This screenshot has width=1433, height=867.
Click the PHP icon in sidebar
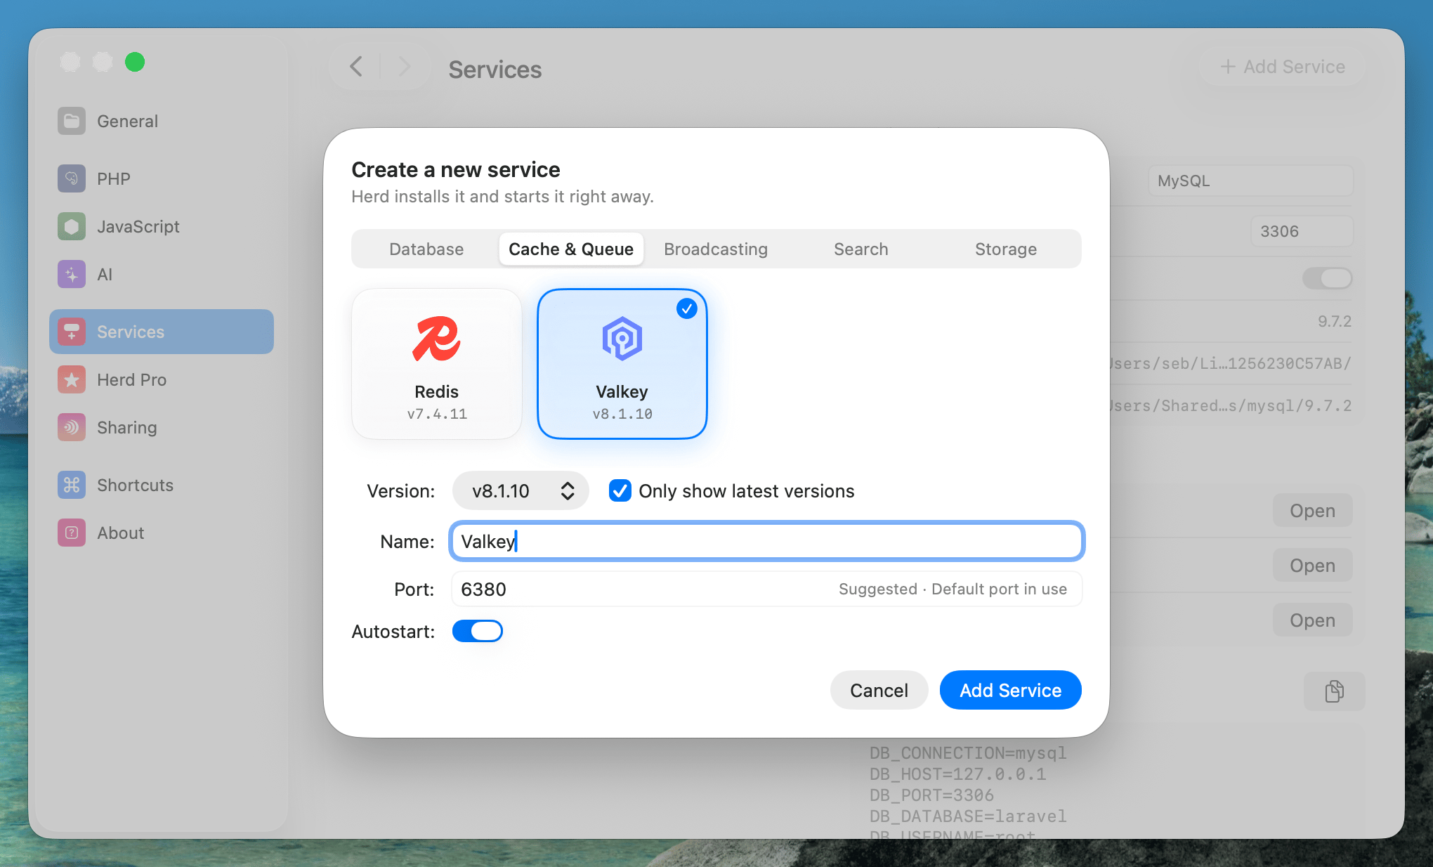pyautogui.click(x=72, y=178)
